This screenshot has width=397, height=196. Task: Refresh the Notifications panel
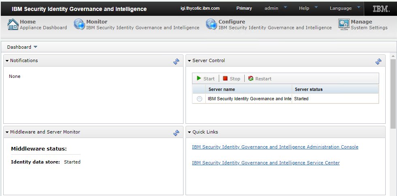click(x=177, y=61)
